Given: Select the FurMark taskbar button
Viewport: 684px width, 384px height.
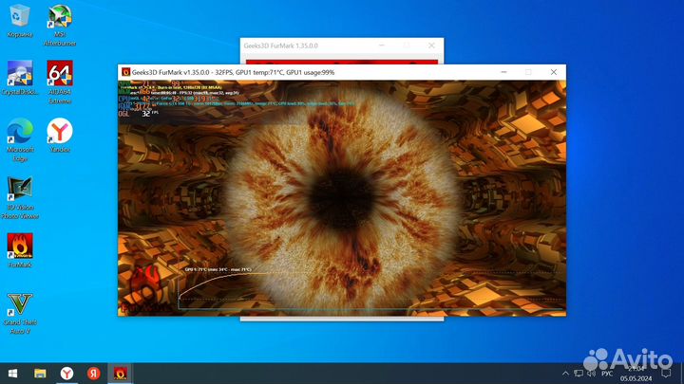Looking at the screenshot, I should point(120,374).
